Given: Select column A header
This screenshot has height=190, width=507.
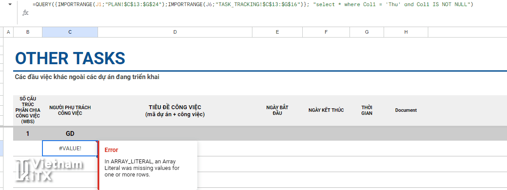Looking at the screenshot, I should tap(8, 32).
